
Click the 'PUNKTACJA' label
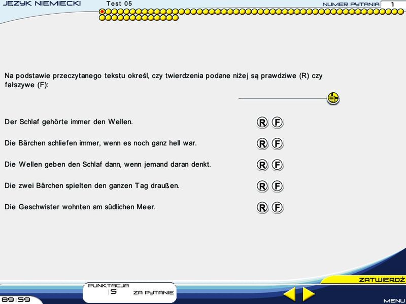[108, 286]
